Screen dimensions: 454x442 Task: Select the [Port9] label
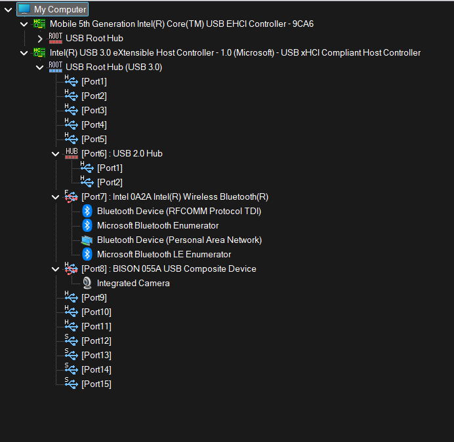(x=94, y=298)
